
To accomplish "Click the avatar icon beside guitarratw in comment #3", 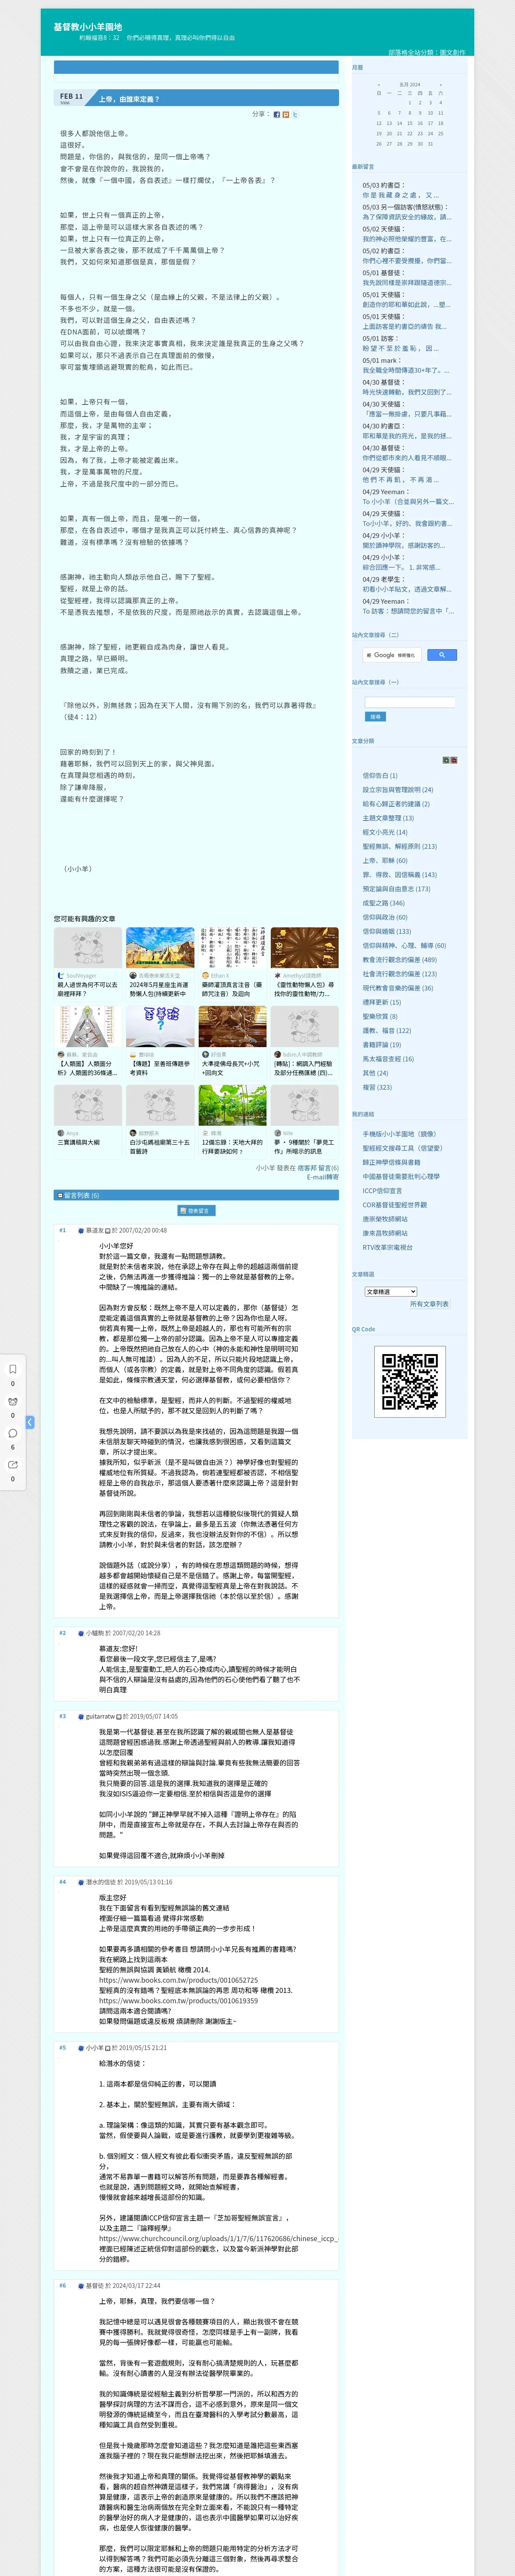I will tap(81, 1717).
